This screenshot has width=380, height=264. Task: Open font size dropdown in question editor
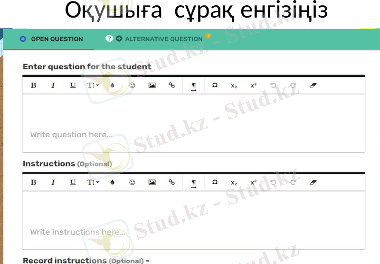93,85
